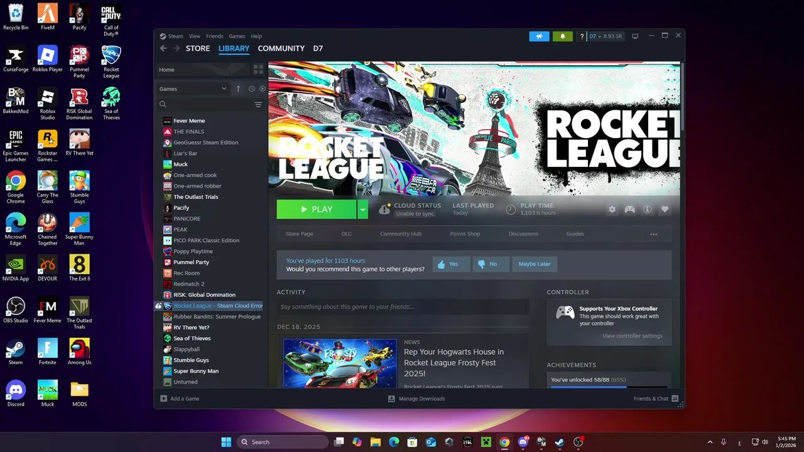This screenshot has height=452, width=804.
Task: Open Rocket League manage settings gear
Action: (x=612, y=209)
